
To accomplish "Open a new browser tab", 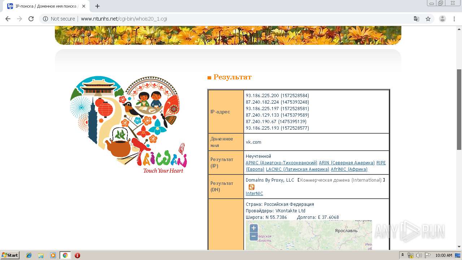I will click(x=97, y=6).
